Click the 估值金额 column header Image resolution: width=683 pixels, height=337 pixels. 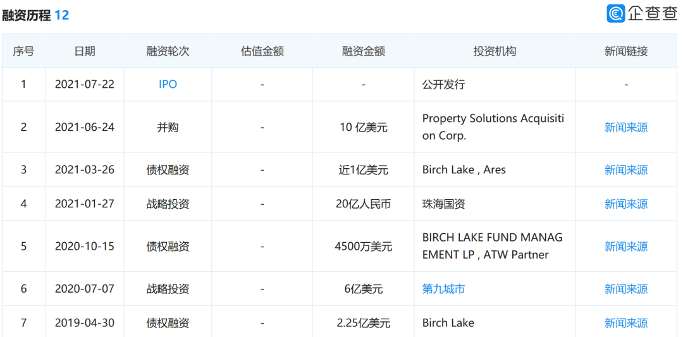[262, 51]
